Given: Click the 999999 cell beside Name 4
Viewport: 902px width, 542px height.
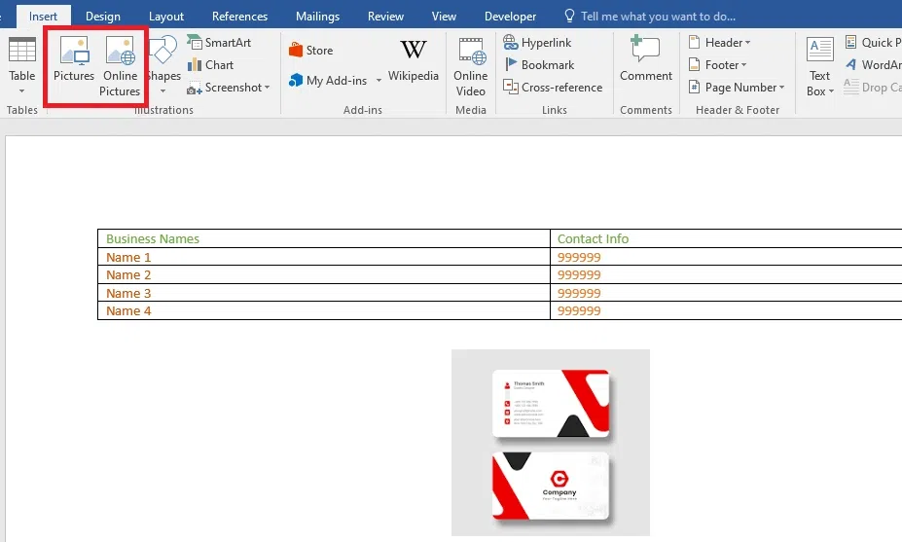Looking at the screenshot, I should point(726,310).
